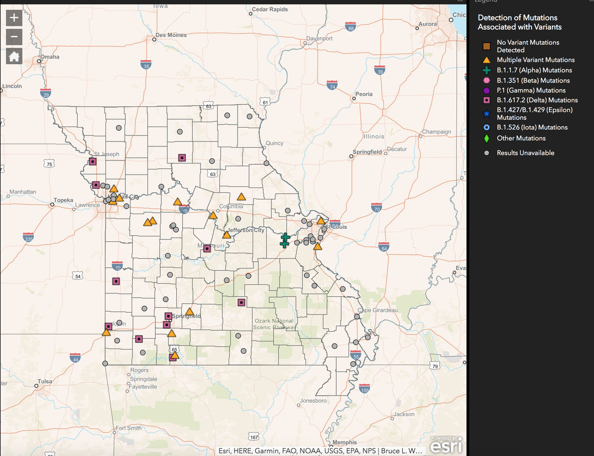Select Delta marker north of Ozark Riverway
Viewport: 594px width, 456px height.
click(x=242, y=302)
